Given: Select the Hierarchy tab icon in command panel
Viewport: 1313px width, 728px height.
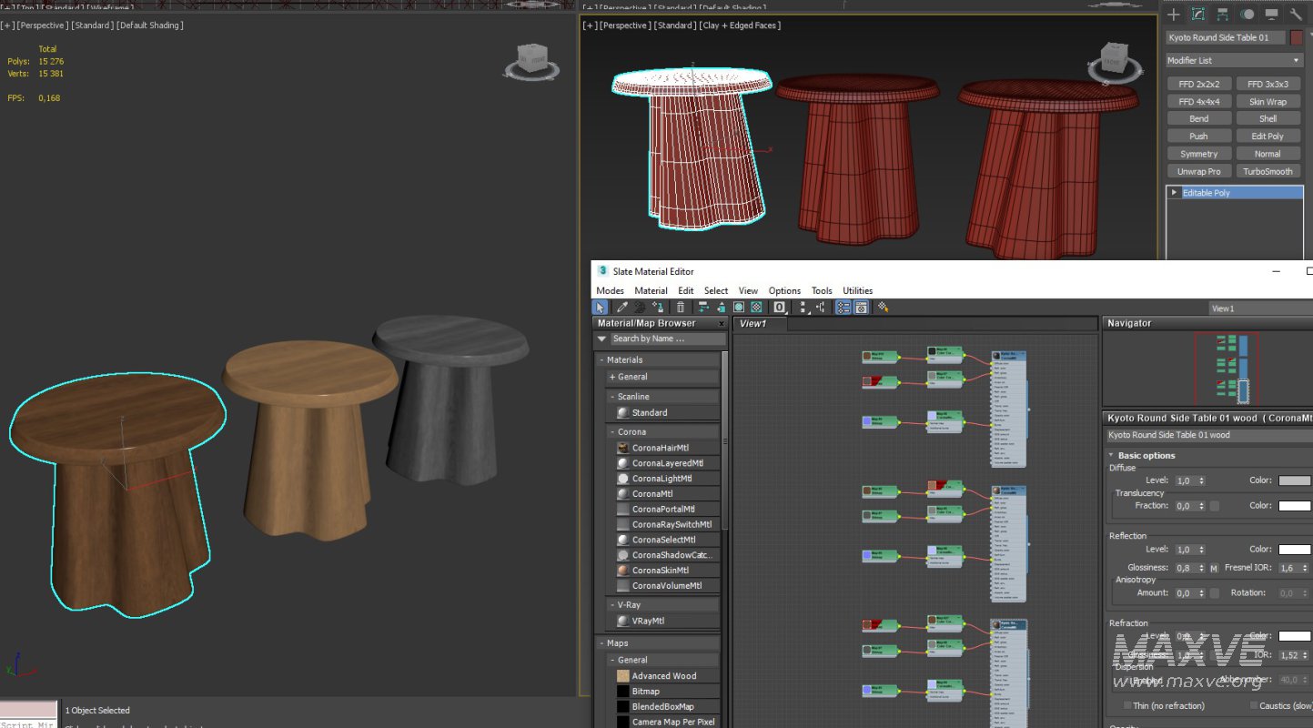Looking at the screenshot, I should click(x=1223, y=15).
